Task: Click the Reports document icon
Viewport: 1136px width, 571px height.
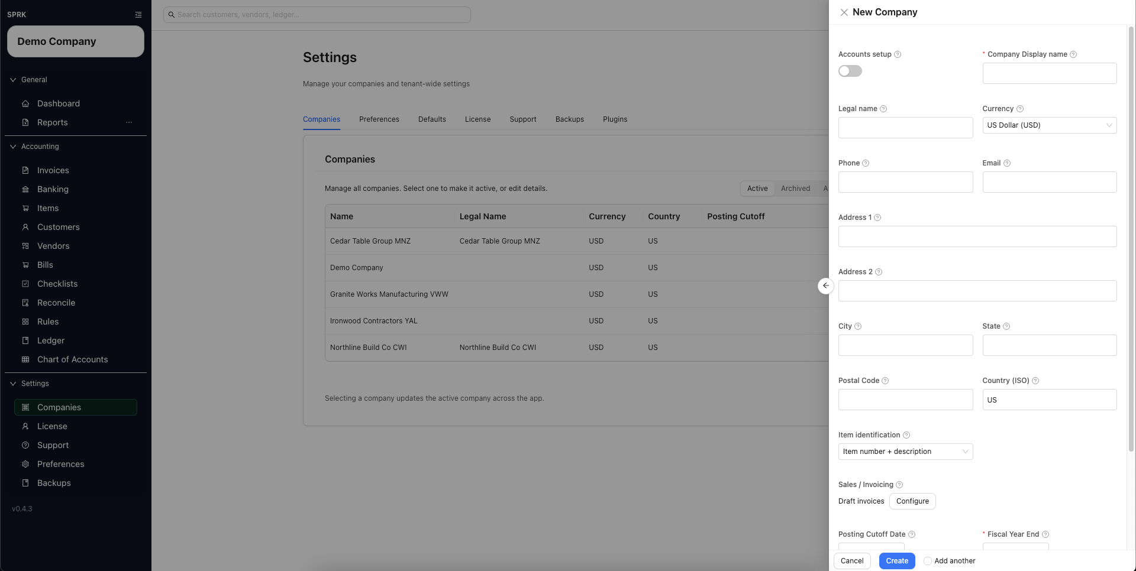Action: pyautogui.click(x=25, y=122)
